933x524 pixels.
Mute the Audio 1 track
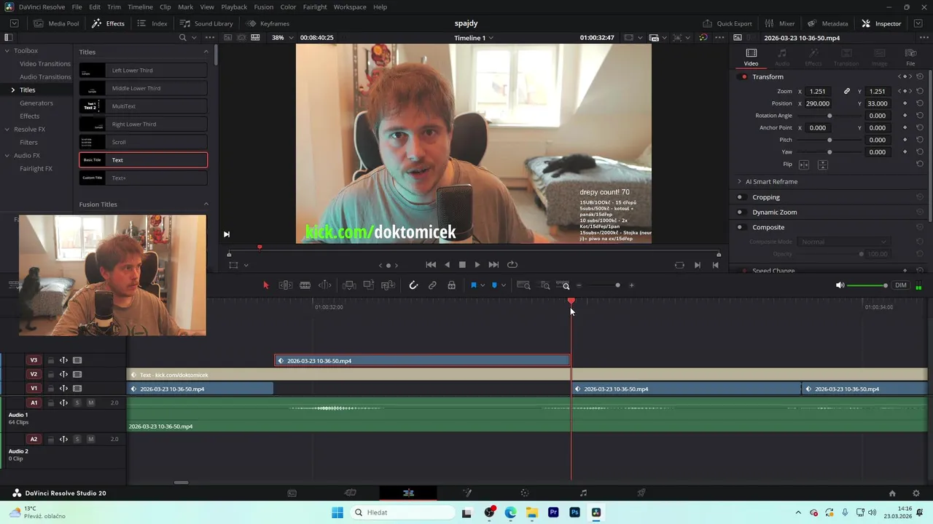[x=90, y=403]
